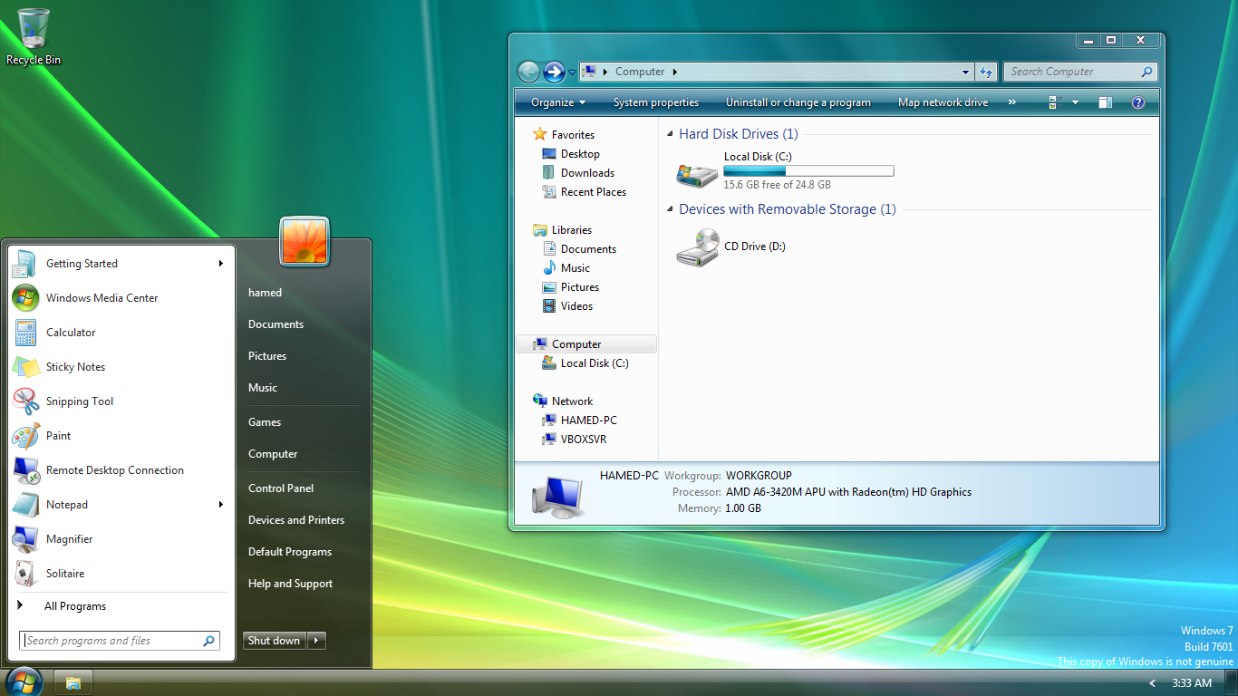
Task: Change your view icon in toolbar
Action: (x=1053, y=102)
